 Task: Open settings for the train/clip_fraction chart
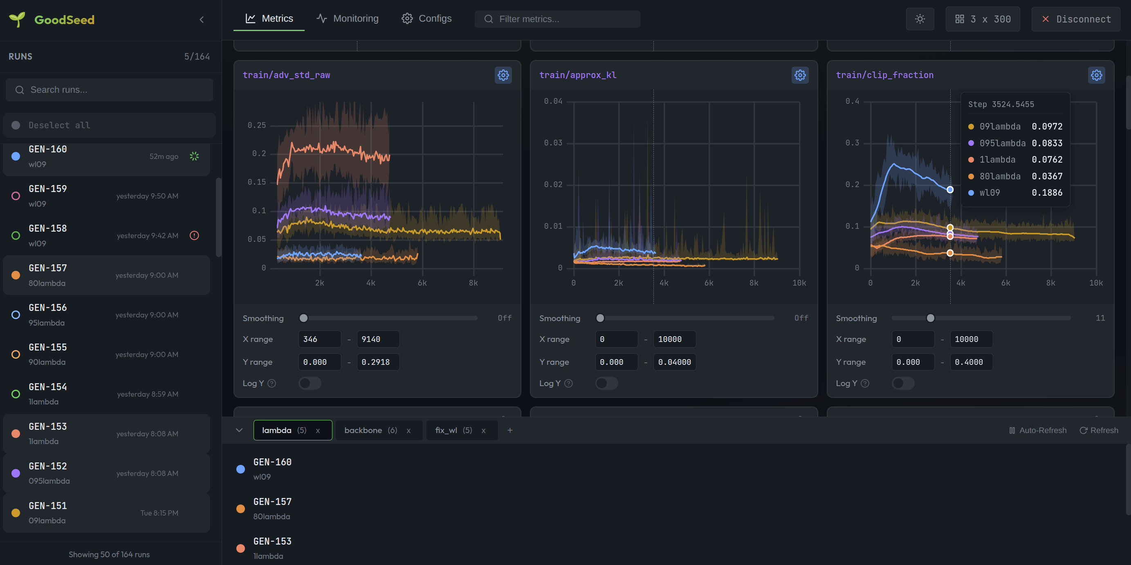[1097, 75]
